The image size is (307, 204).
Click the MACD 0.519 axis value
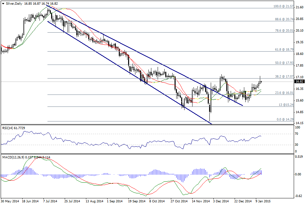(299, 156)
